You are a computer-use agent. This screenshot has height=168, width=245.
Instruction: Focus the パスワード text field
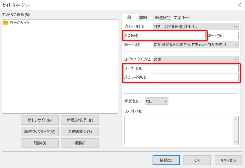pyautogui.click(x=195, y=77)
